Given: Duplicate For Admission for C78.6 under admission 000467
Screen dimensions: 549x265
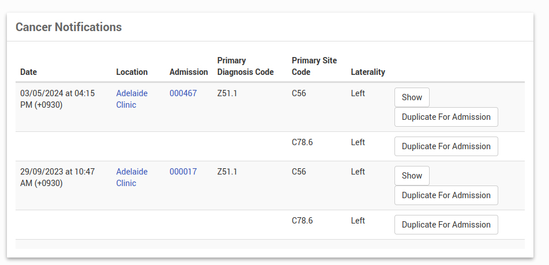Looking at the screenshot, I should [x=446, y=146].
